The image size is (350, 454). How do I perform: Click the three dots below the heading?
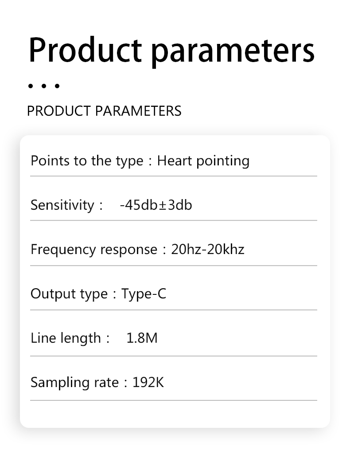point(44,86)
